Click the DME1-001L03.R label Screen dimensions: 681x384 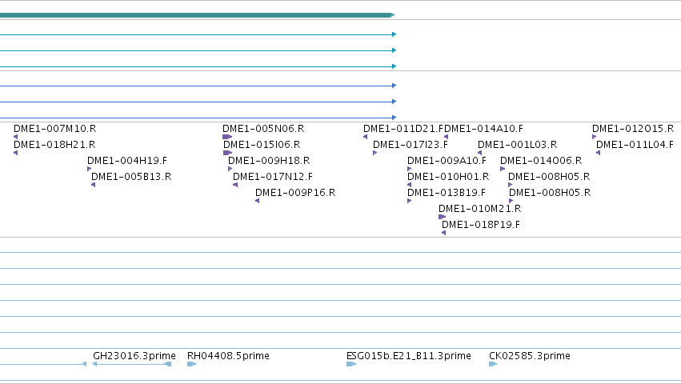tap(517, 145)
